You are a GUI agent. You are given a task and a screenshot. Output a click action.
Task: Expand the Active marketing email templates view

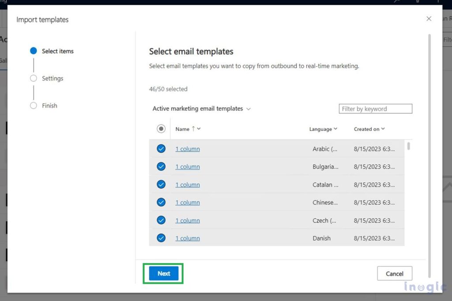201,109
